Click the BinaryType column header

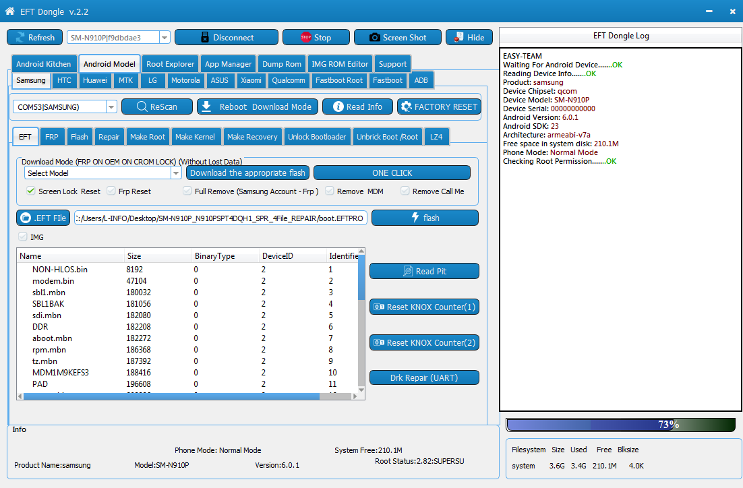[x=225, y=256]
